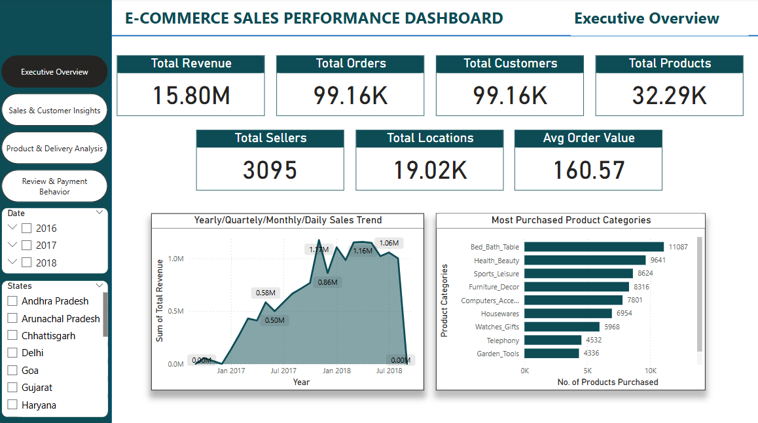Collapse the Date slicer panel
The image size is (758, 423).
99,212
